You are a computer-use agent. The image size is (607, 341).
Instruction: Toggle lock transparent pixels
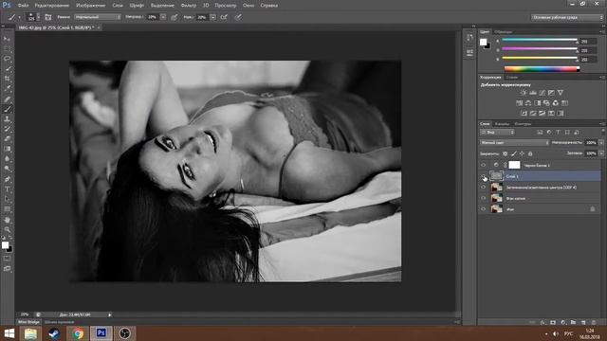505,153
